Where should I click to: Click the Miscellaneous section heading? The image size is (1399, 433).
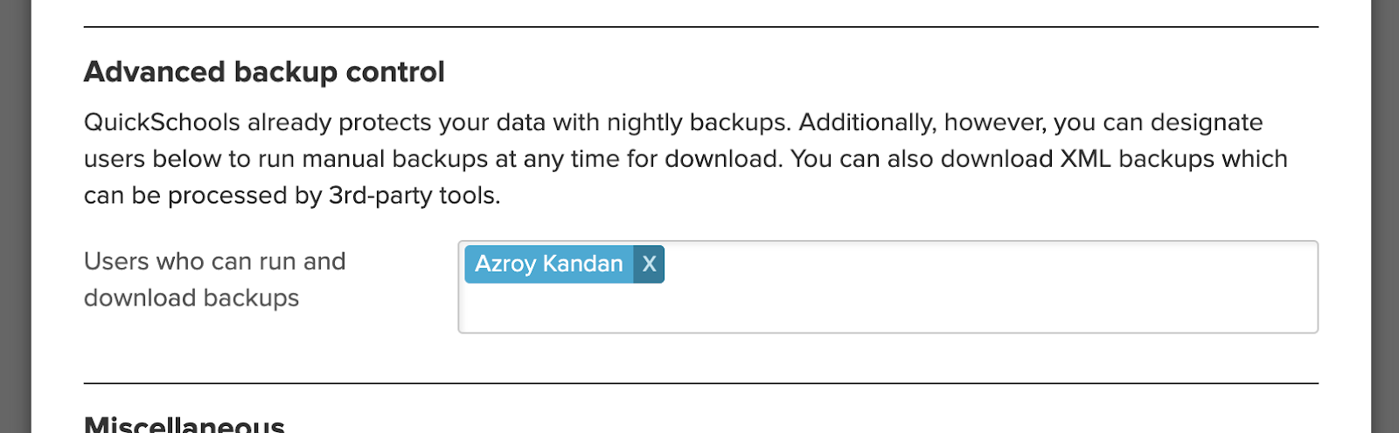[x=184, y=425]
